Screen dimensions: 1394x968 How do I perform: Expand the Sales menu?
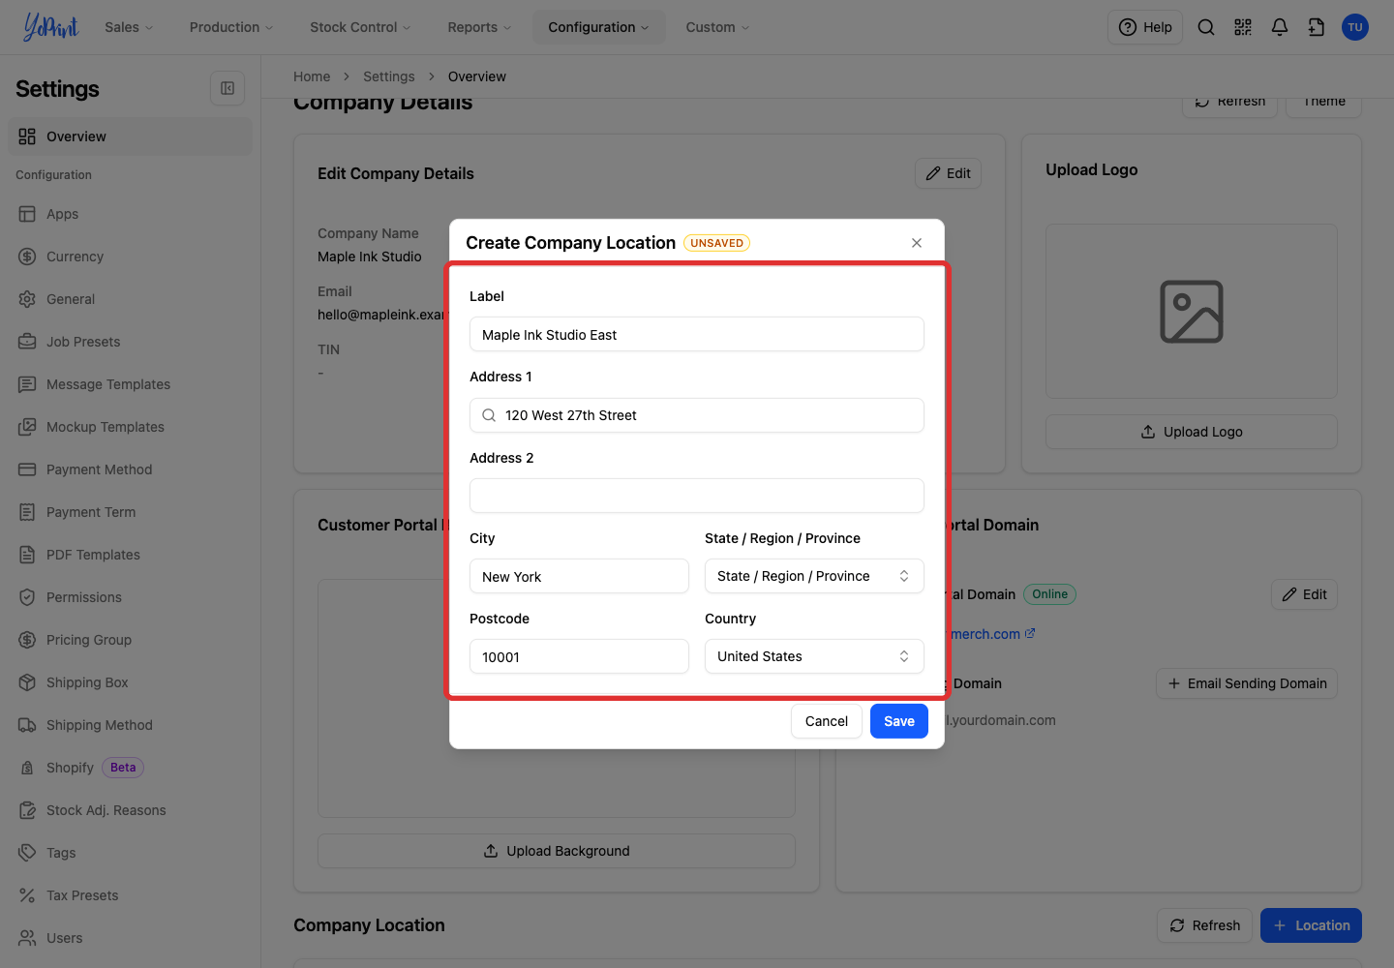tap(129, 27)
